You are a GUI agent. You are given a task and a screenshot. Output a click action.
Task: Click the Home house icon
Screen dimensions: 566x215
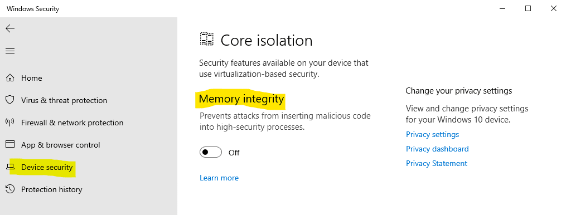pos(10,78)
